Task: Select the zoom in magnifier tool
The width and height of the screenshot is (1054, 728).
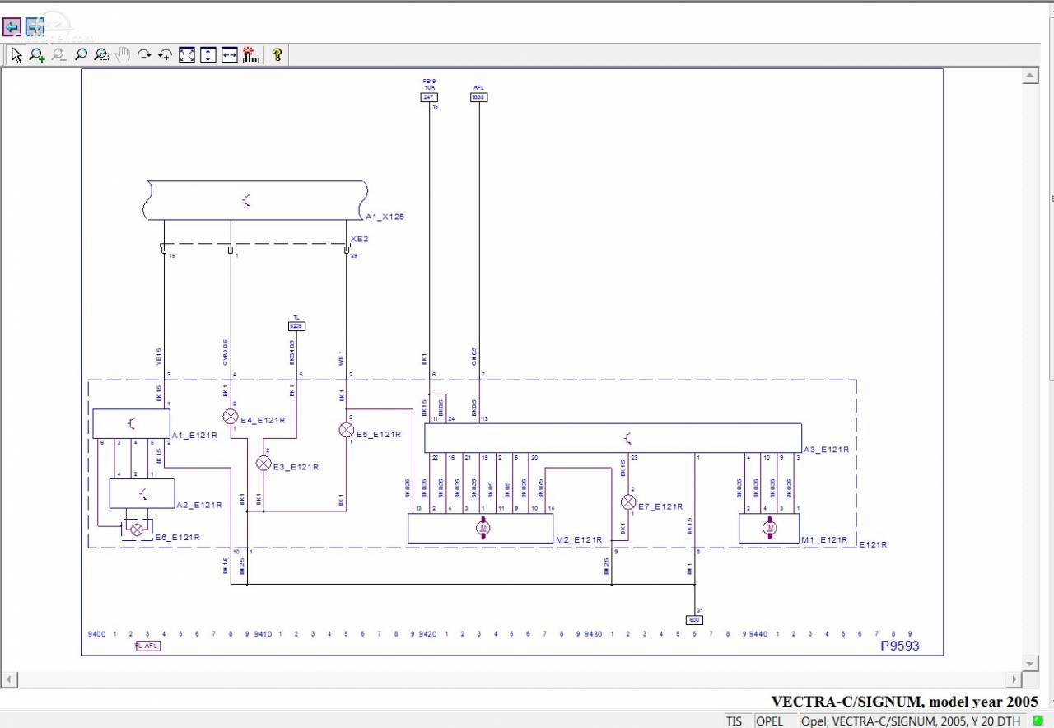Action: pos(37,55)
